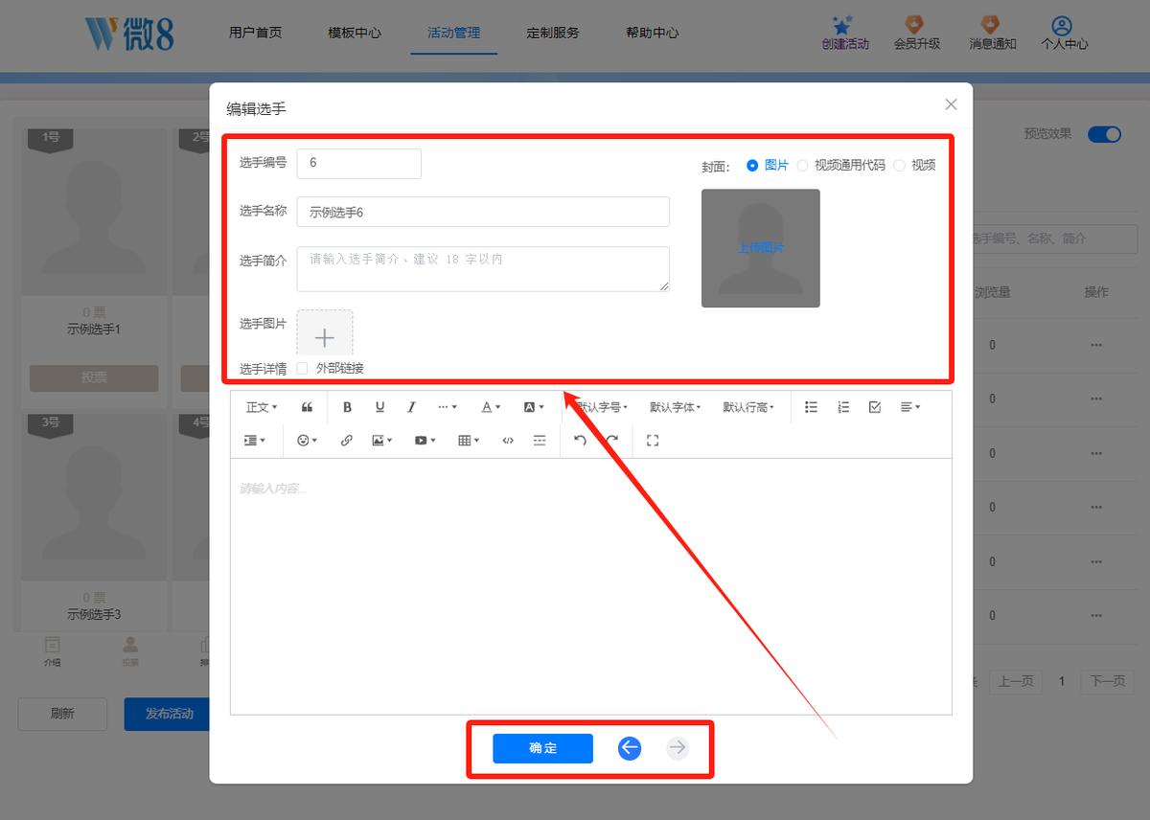Switch preview to the 介绍 tab
Image resolution: width=1150 pixels, height=820 pixels.
[52, 651]
